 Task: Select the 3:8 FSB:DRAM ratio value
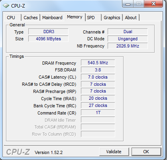98,70
